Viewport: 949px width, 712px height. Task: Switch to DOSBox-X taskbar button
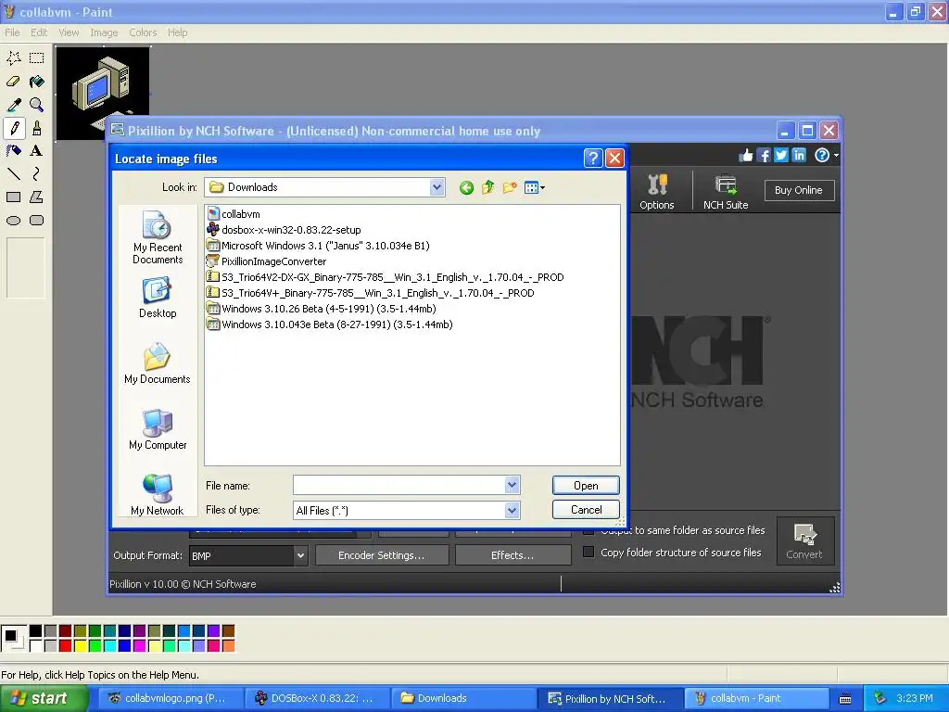(x=316, y=698)
